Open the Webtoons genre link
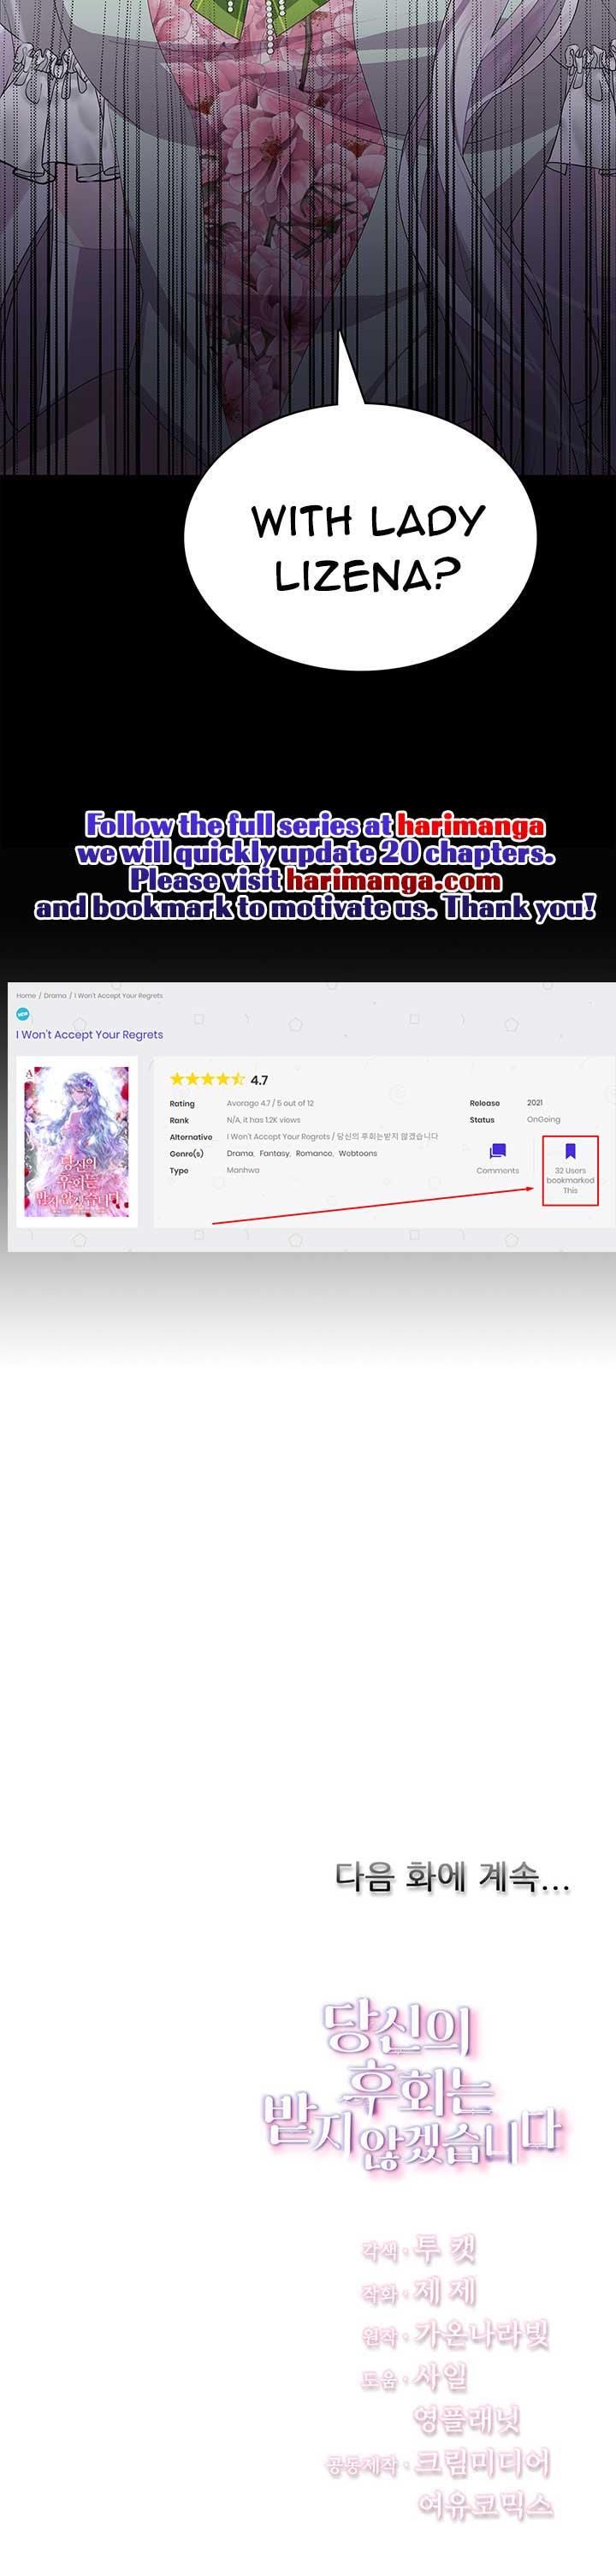The height and width of the screenshot is (2576, 616). pos(358,1153)
